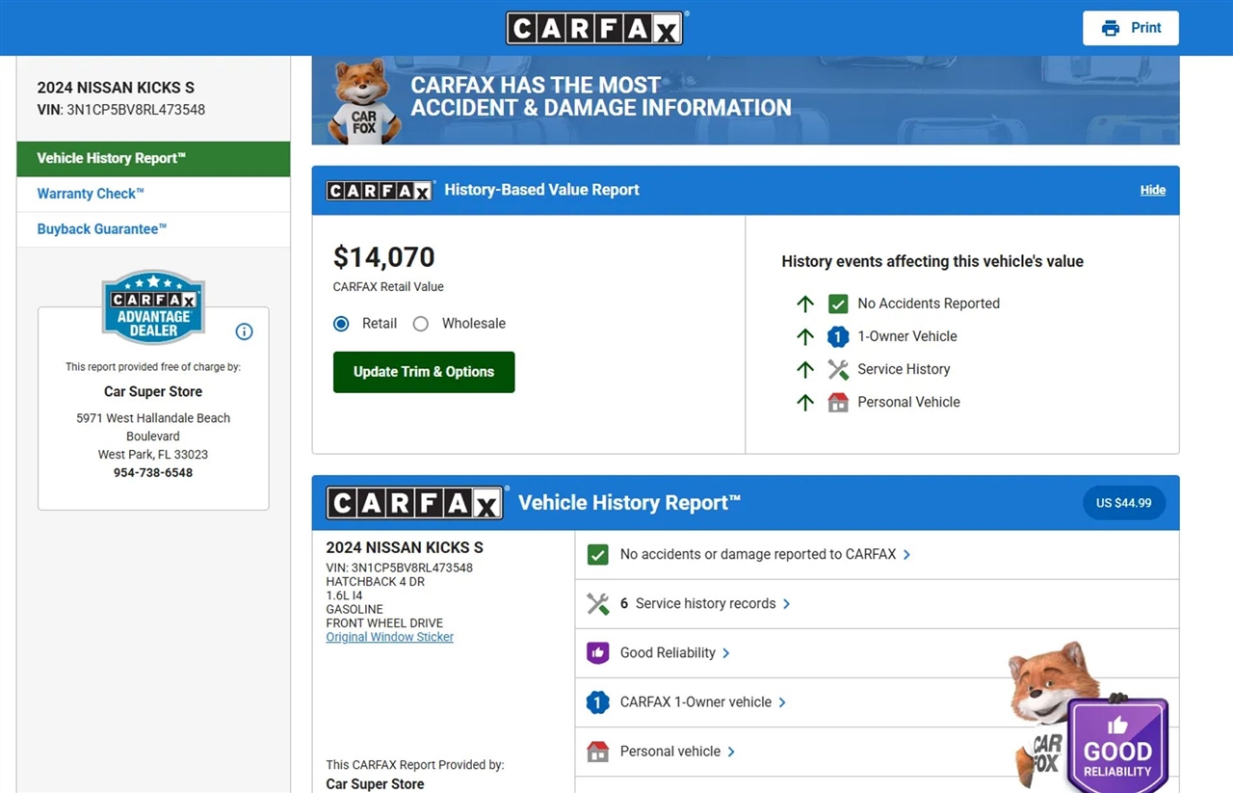Click the green No Accidents Reported checkmark
The width and height of the screenshot is (1233, 793).
(x=838, y=304)
